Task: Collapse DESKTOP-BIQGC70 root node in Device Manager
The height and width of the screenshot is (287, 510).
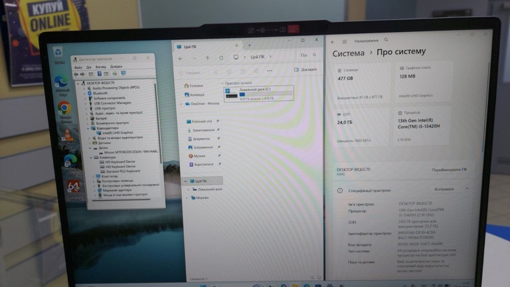Action: 78,84
